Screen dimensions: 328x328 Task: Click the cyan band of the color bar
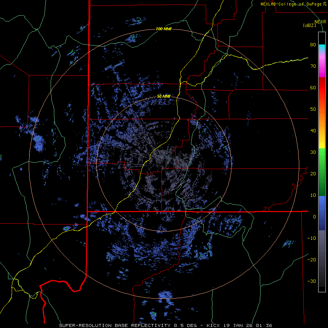click(322, 47)
